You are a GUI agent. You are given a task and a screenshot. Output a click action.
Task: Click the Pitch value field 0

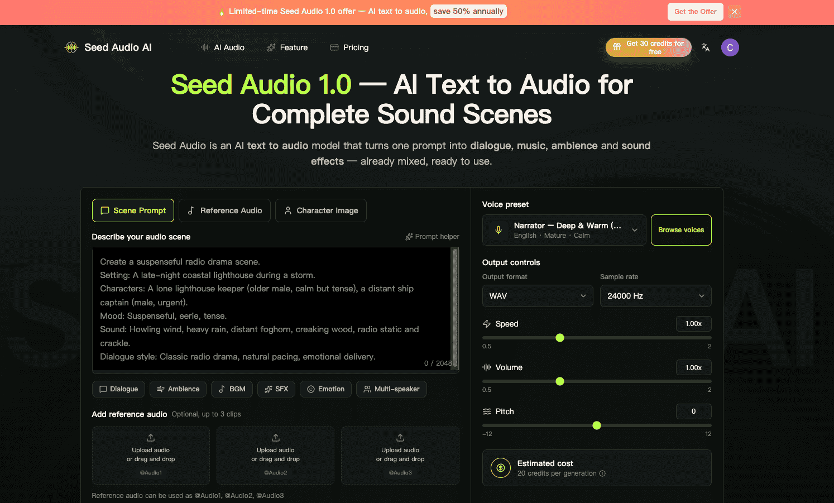coord(694,411)
